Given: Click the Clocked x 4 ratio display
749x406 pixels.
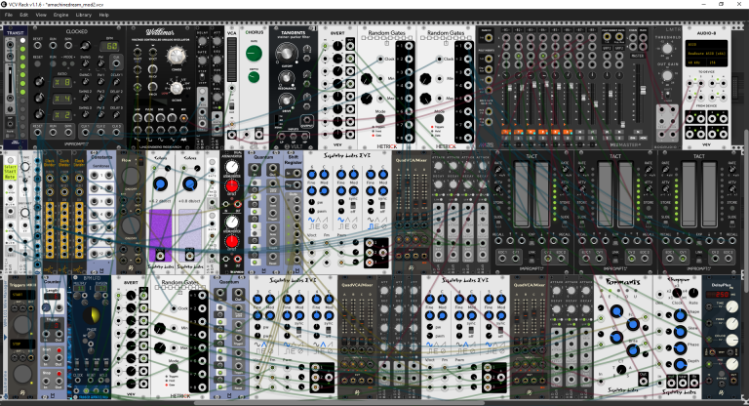Looking at the screenshot, I should point(62,99).
